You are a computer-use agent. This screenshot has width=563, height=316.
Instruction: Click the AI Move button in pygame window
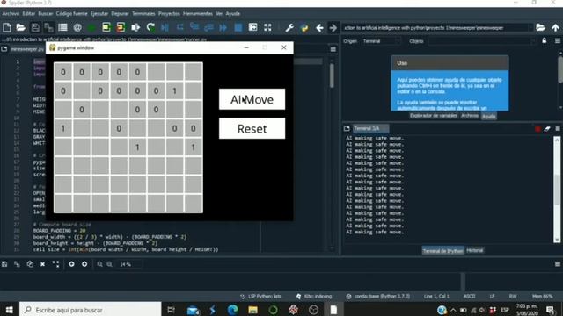pos(252,99)
